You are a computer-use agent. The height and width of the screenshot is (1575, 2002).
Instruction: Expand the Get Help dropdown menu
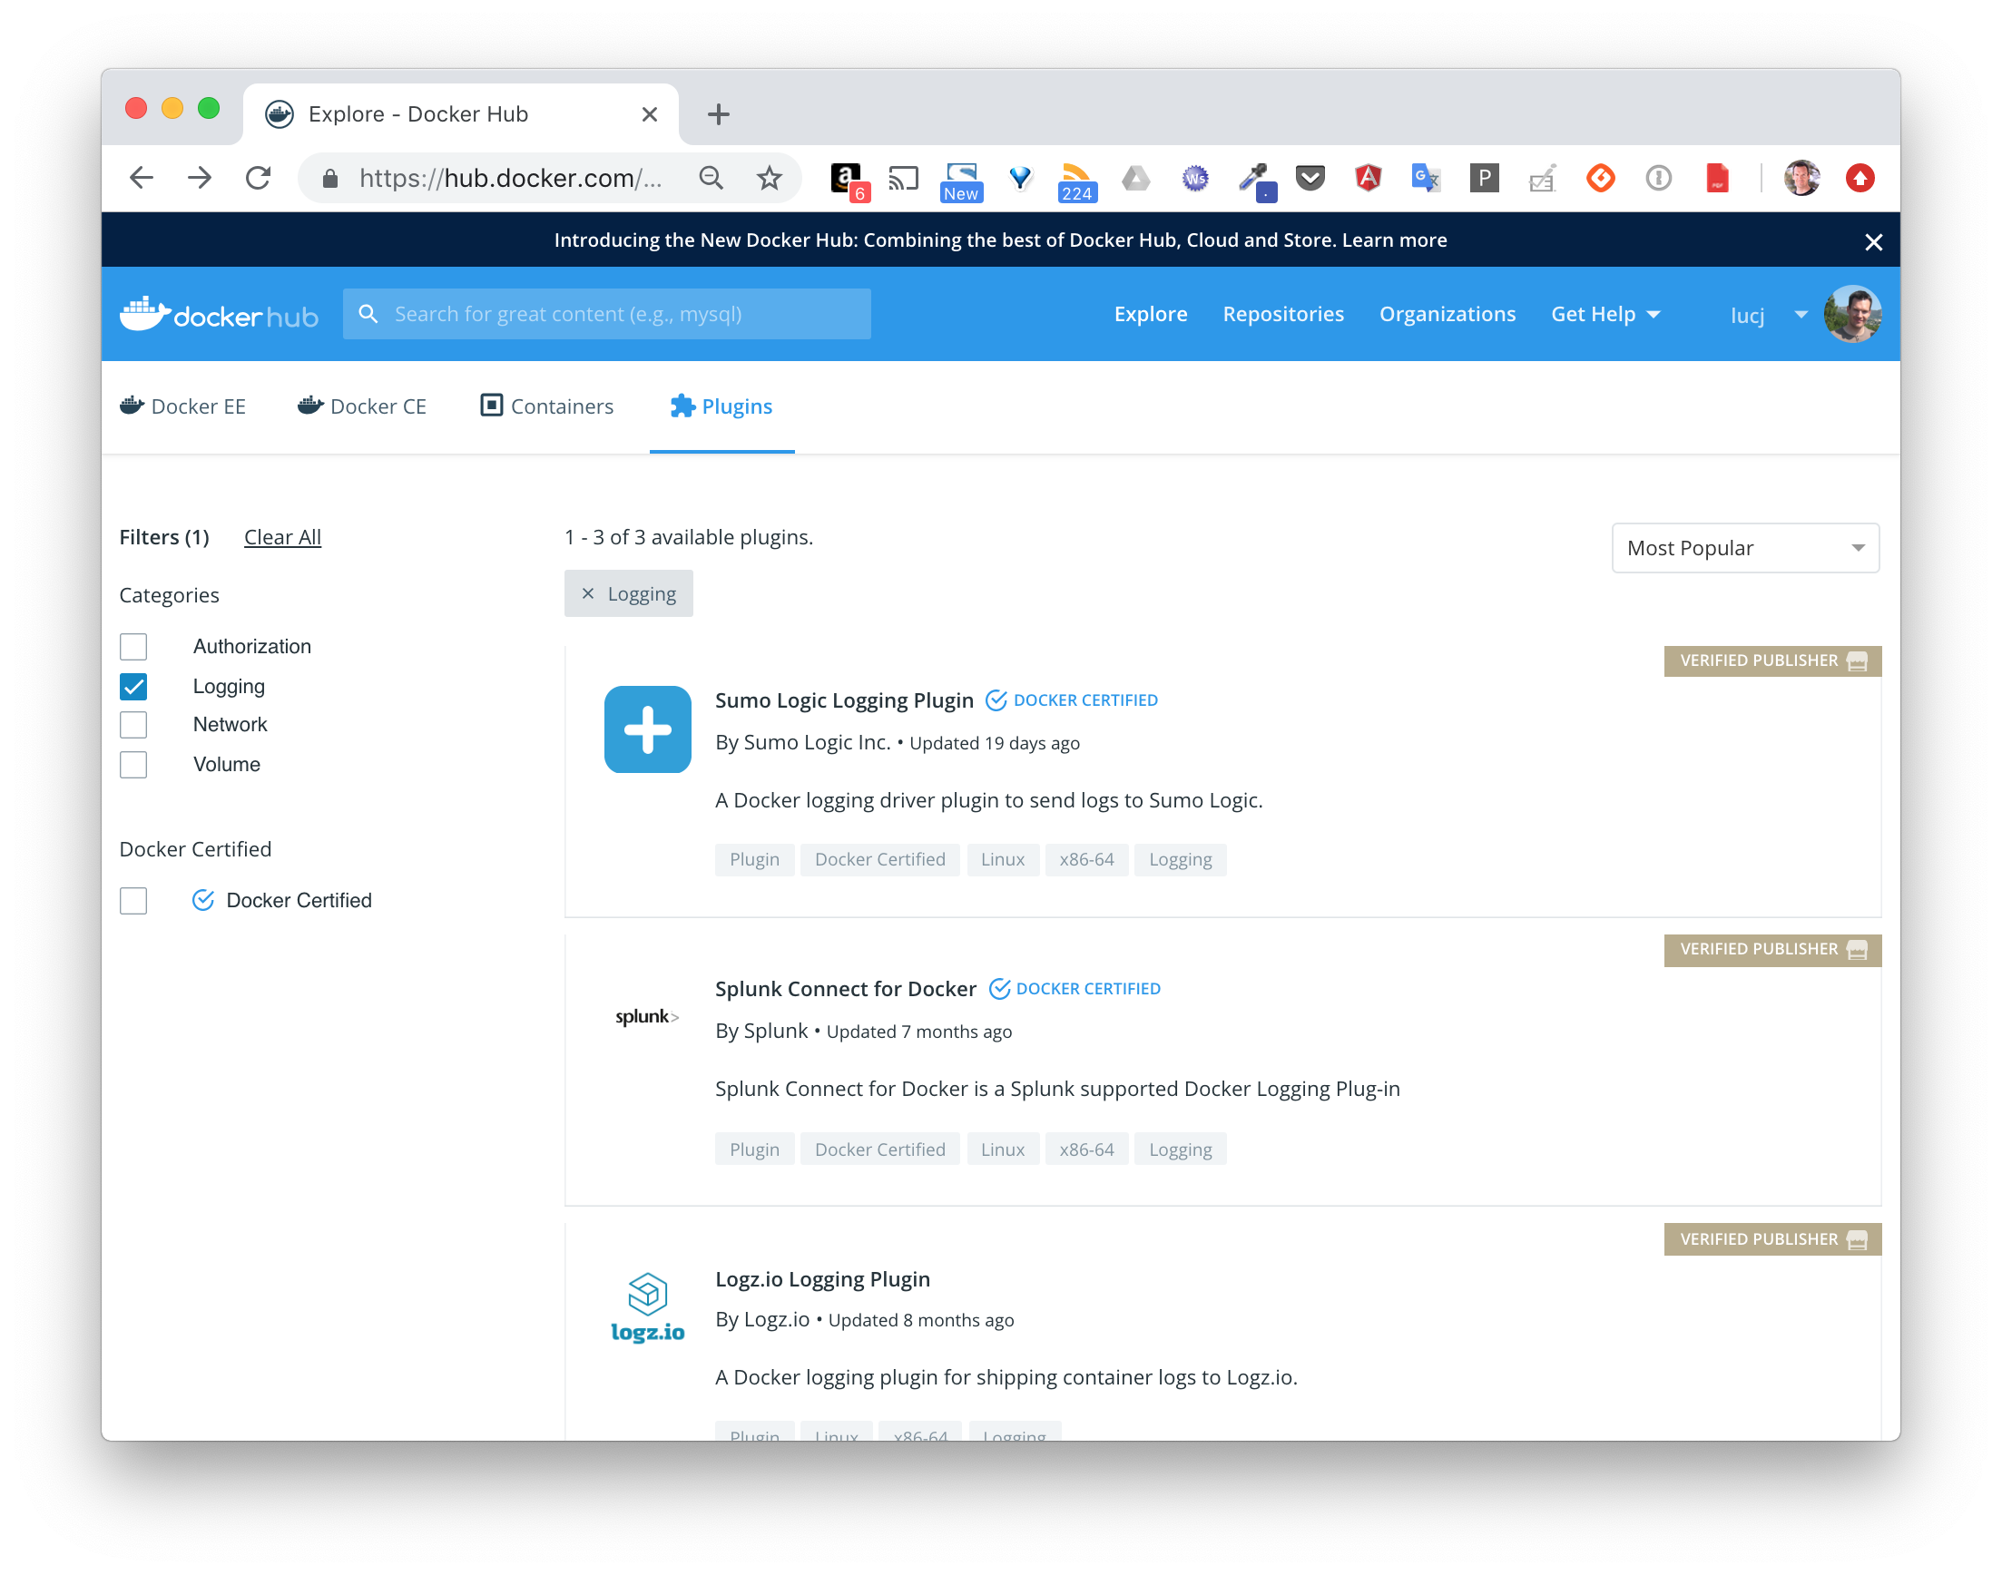click(1605, 315)
